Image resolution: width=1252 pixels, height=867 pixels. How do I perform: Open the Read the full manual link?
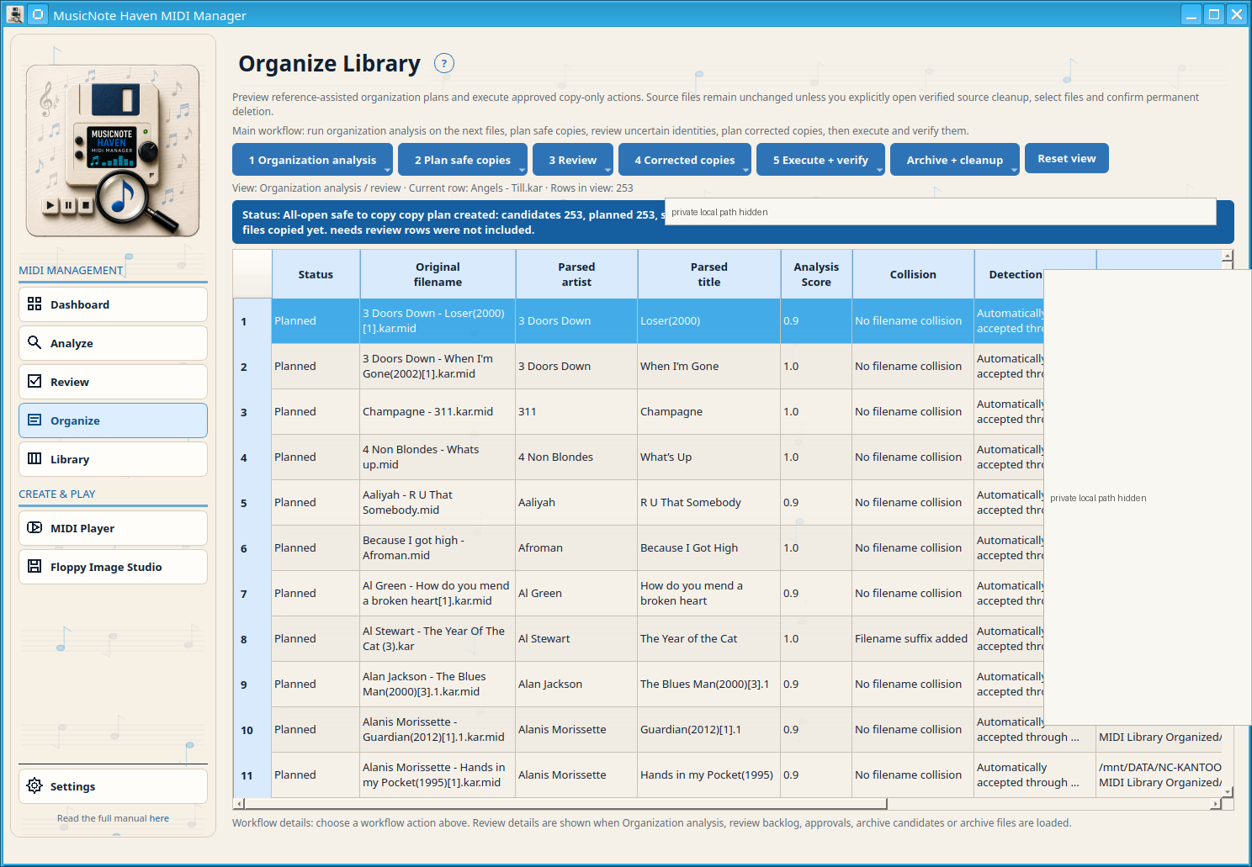[x=113, y=818]
